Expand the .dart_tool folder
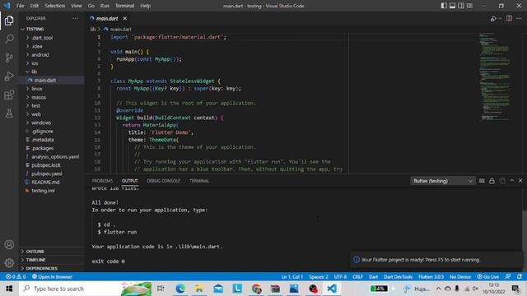 point(51,38)
